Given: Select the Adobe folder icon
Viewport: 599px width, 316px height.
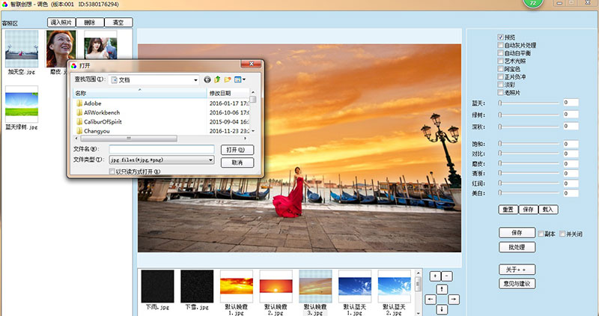Looking at the screenshot, I should click(x=79, y=103).
